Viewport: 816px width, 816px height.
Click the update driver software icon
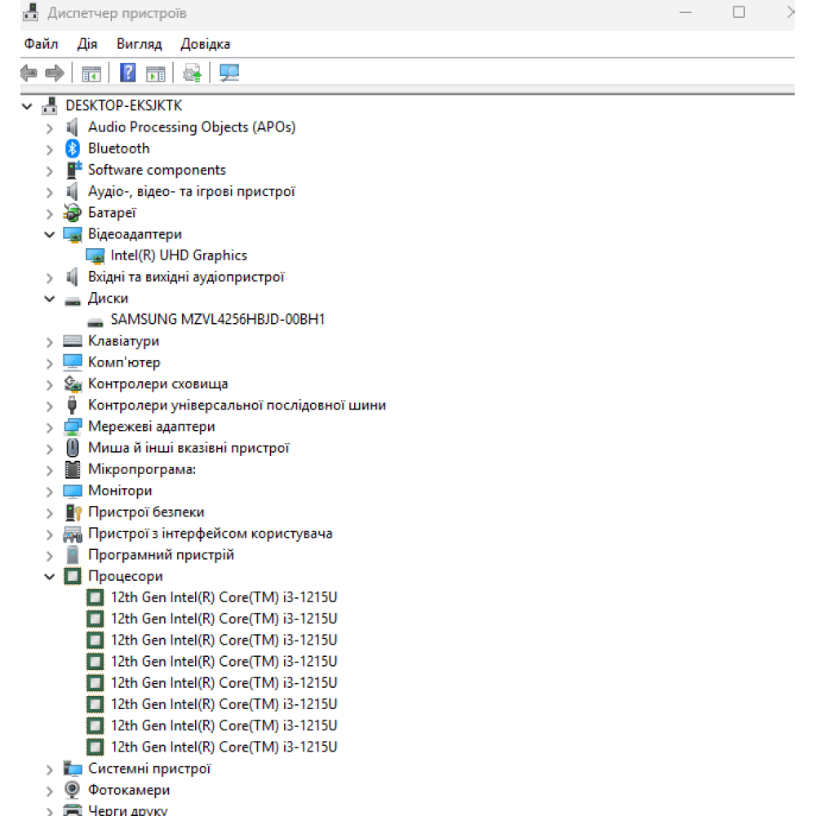tap(193, 73)
